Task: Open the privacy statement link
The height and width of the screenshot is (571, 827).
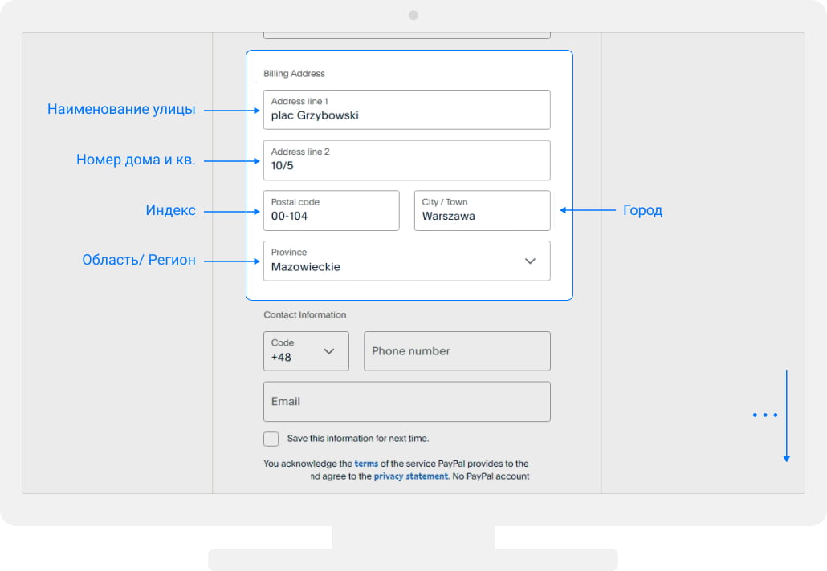Action: [x=410, y=476]
